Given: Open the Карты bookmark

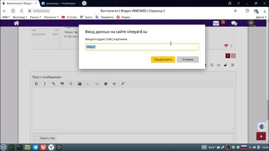Looking at the screenshot, I should point(86,17).
